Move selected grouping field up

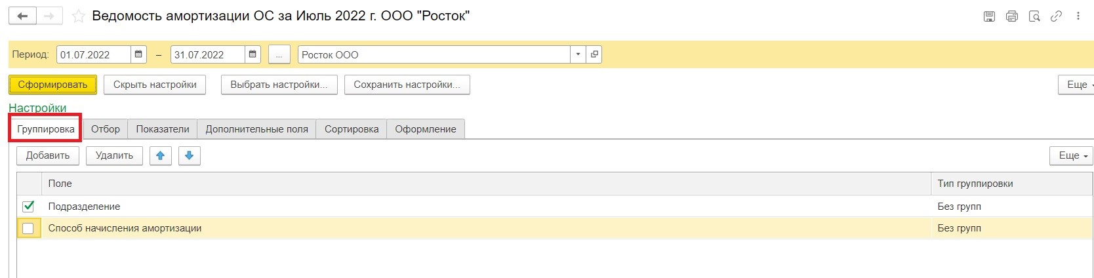(x=161, y=155)
